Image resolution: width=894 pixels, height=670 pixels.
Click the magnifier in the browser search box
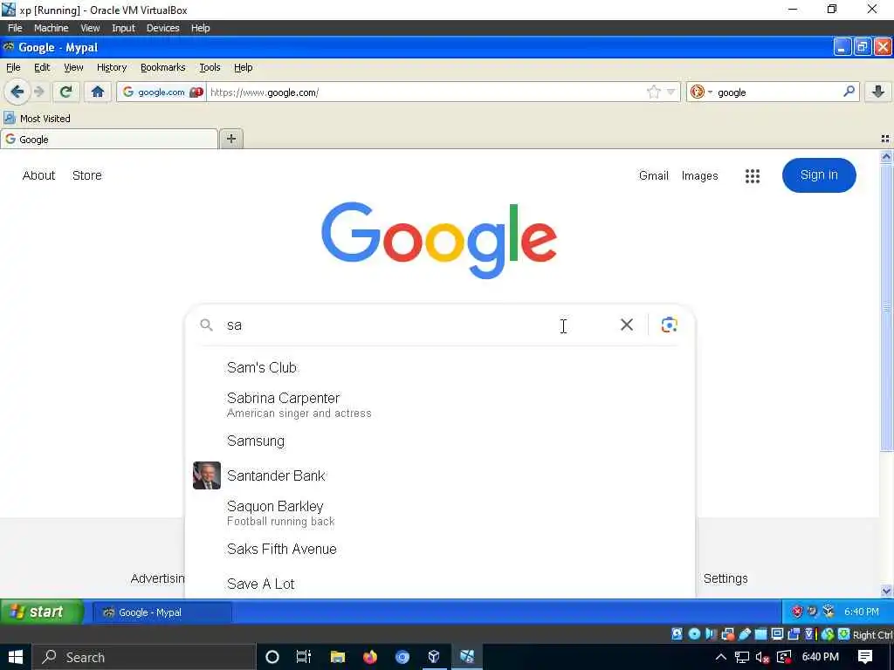coord(849,91)
